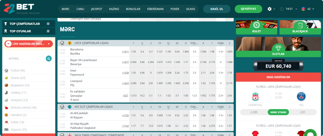Open Slotlar banner
Screen dimensions: 323x136
[x=278, y=47]
